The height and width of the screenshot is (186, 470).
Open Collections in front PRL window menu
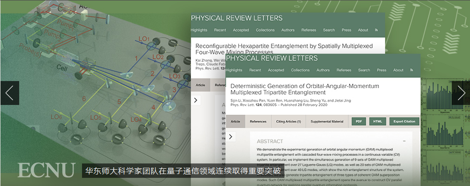[300, 70]
